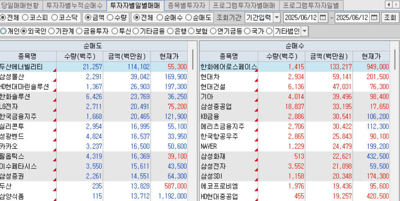
Task: Select 필옵틱스 stock row
Action: coord(94,156)
